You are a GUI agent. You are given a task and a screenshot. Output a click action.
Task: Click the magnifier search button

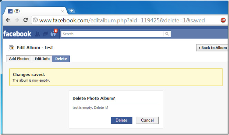click(x=167, y=34)
